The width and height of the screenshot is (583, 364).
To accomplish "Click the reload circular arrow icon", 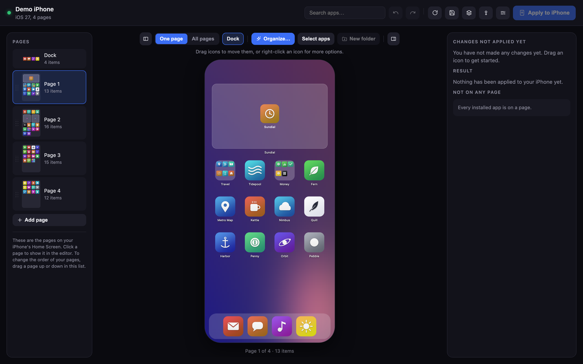I will click(435, 13).
